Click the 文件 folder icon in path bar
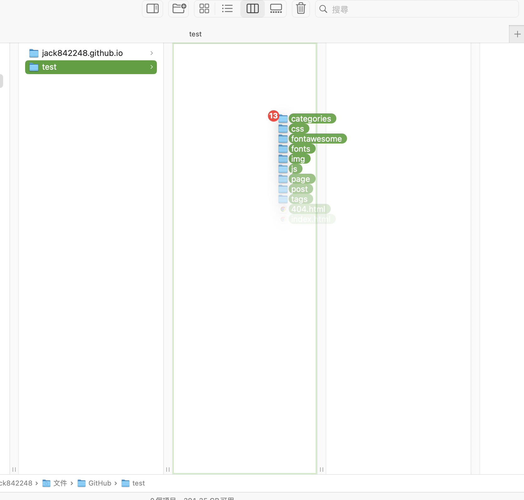 point(46,483)
